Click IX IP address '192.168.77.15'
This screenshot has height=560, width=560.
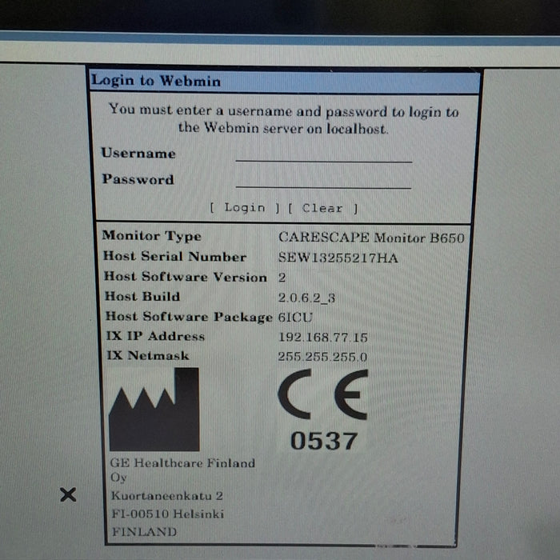pos(323,337)
